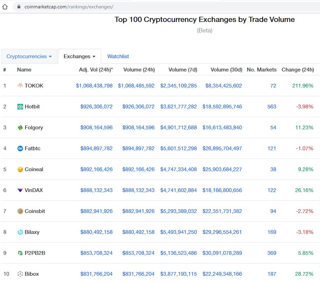Sort by Volume (7d) column header
Image resolution: width=320 pixels, height=282 pixels.
point(183,70)
